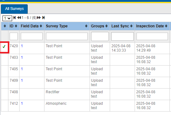
Task: Click the ID column header
Action: [x=14, y=26]
